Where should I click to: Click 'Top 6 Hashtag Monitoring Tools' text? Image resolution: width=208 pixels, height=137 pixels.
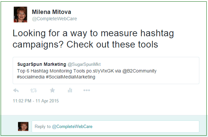click(x=51, y=71)
